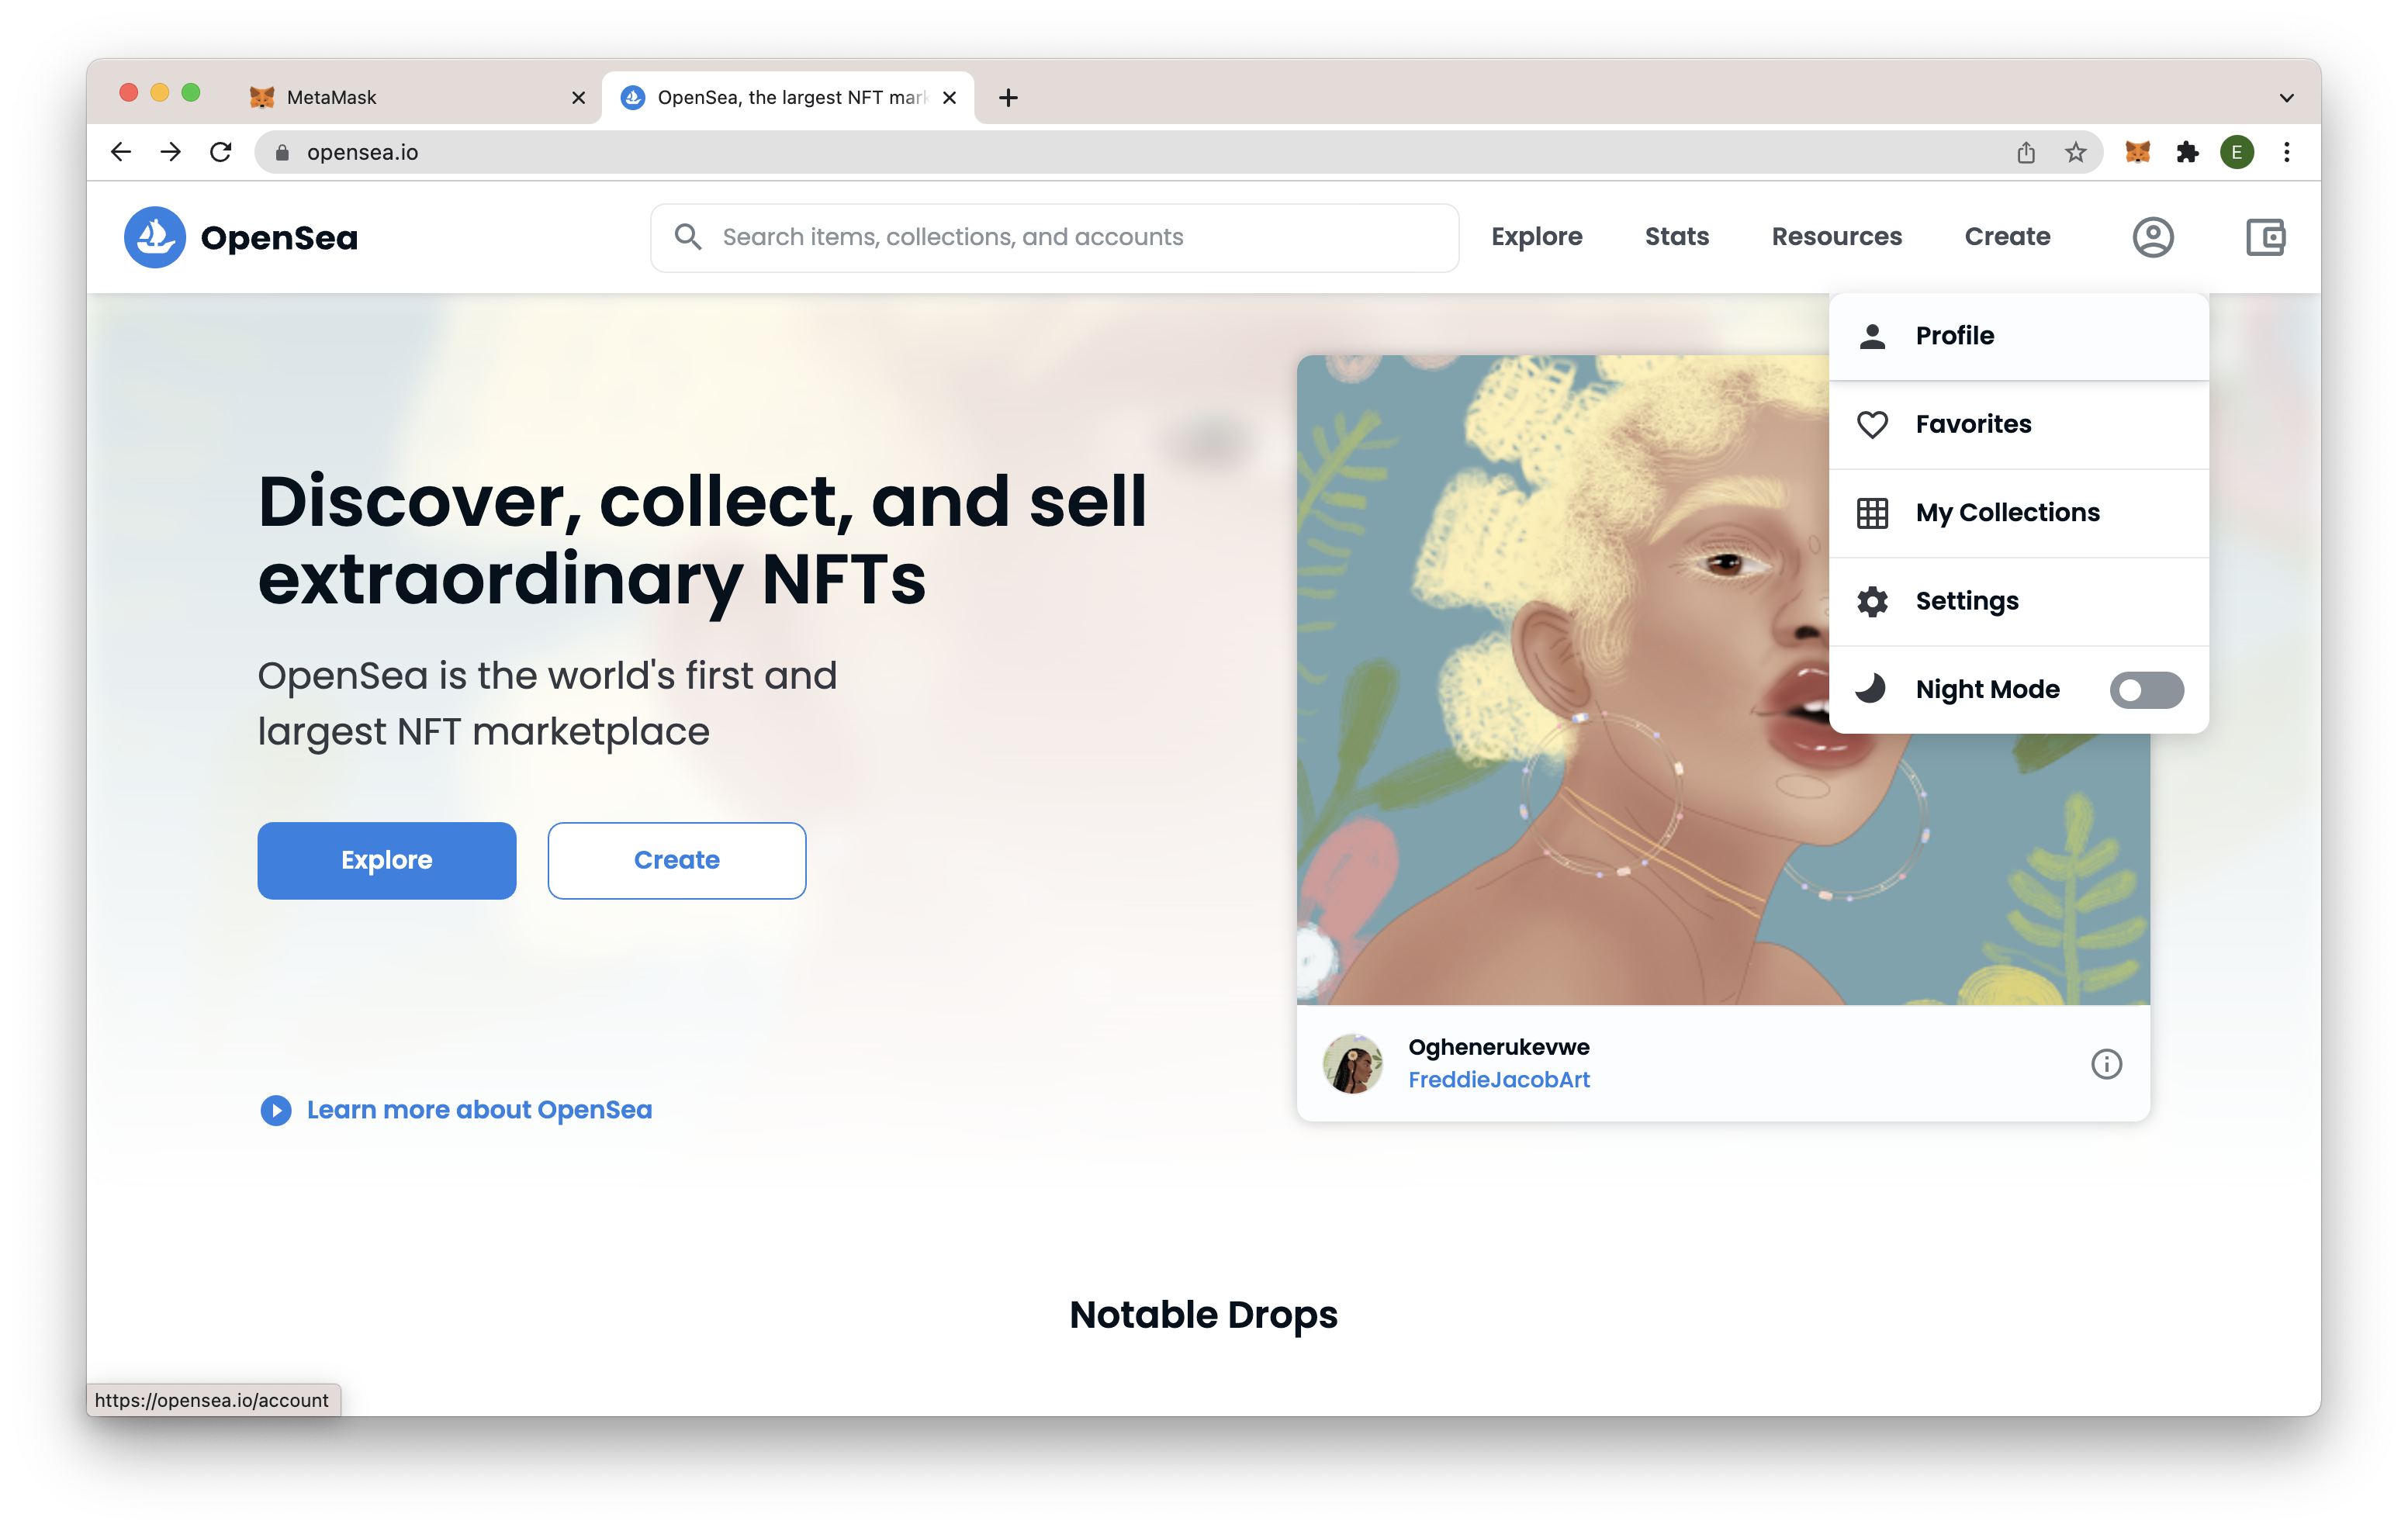Click the Create menu tab
The image size is (2408, 1531).
pyautogui.click(x=2006, y=235)
